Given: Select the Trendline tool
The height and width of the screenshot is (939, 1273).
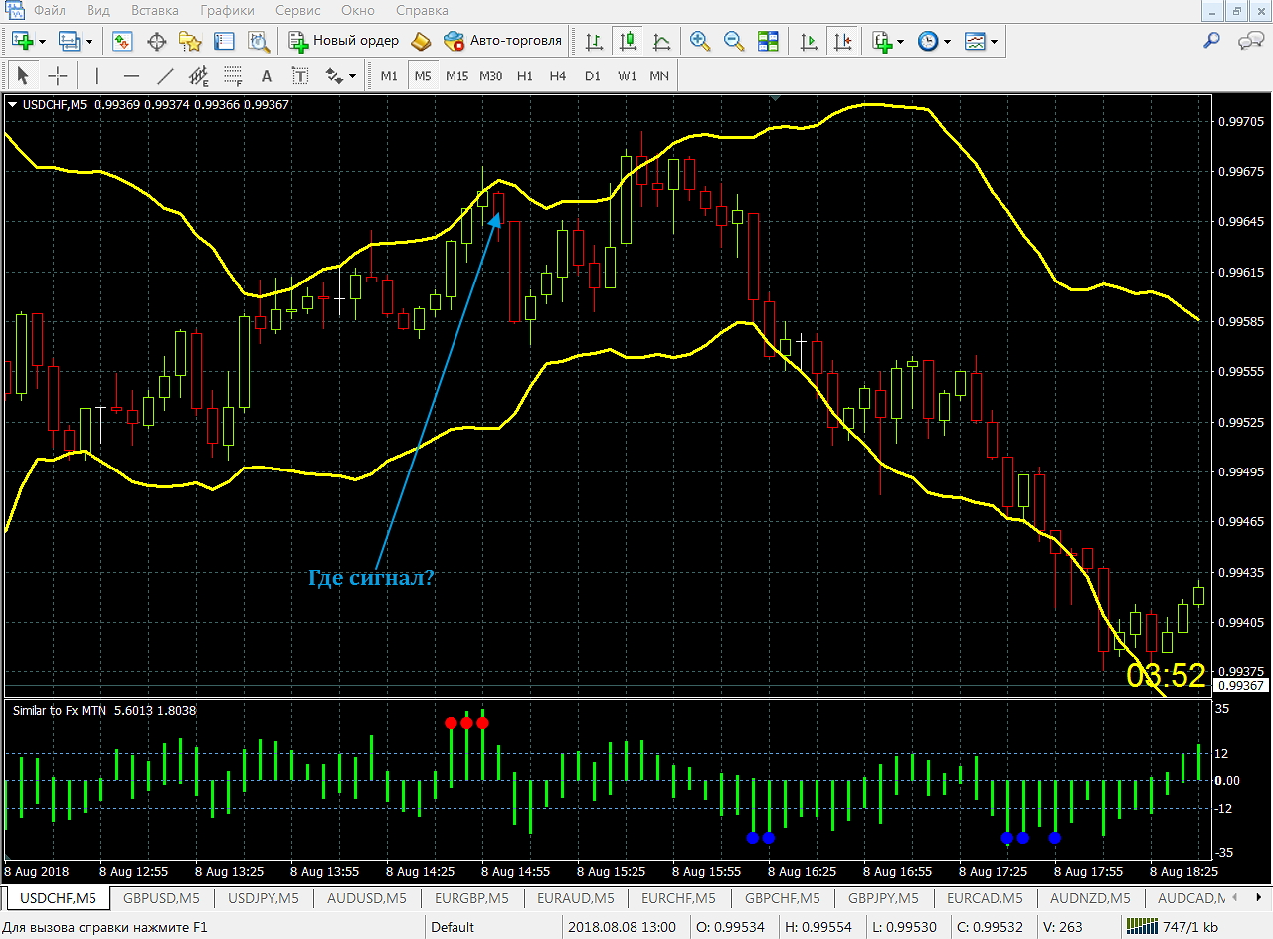Looking at the screenshot, I should tap(165, 75).
